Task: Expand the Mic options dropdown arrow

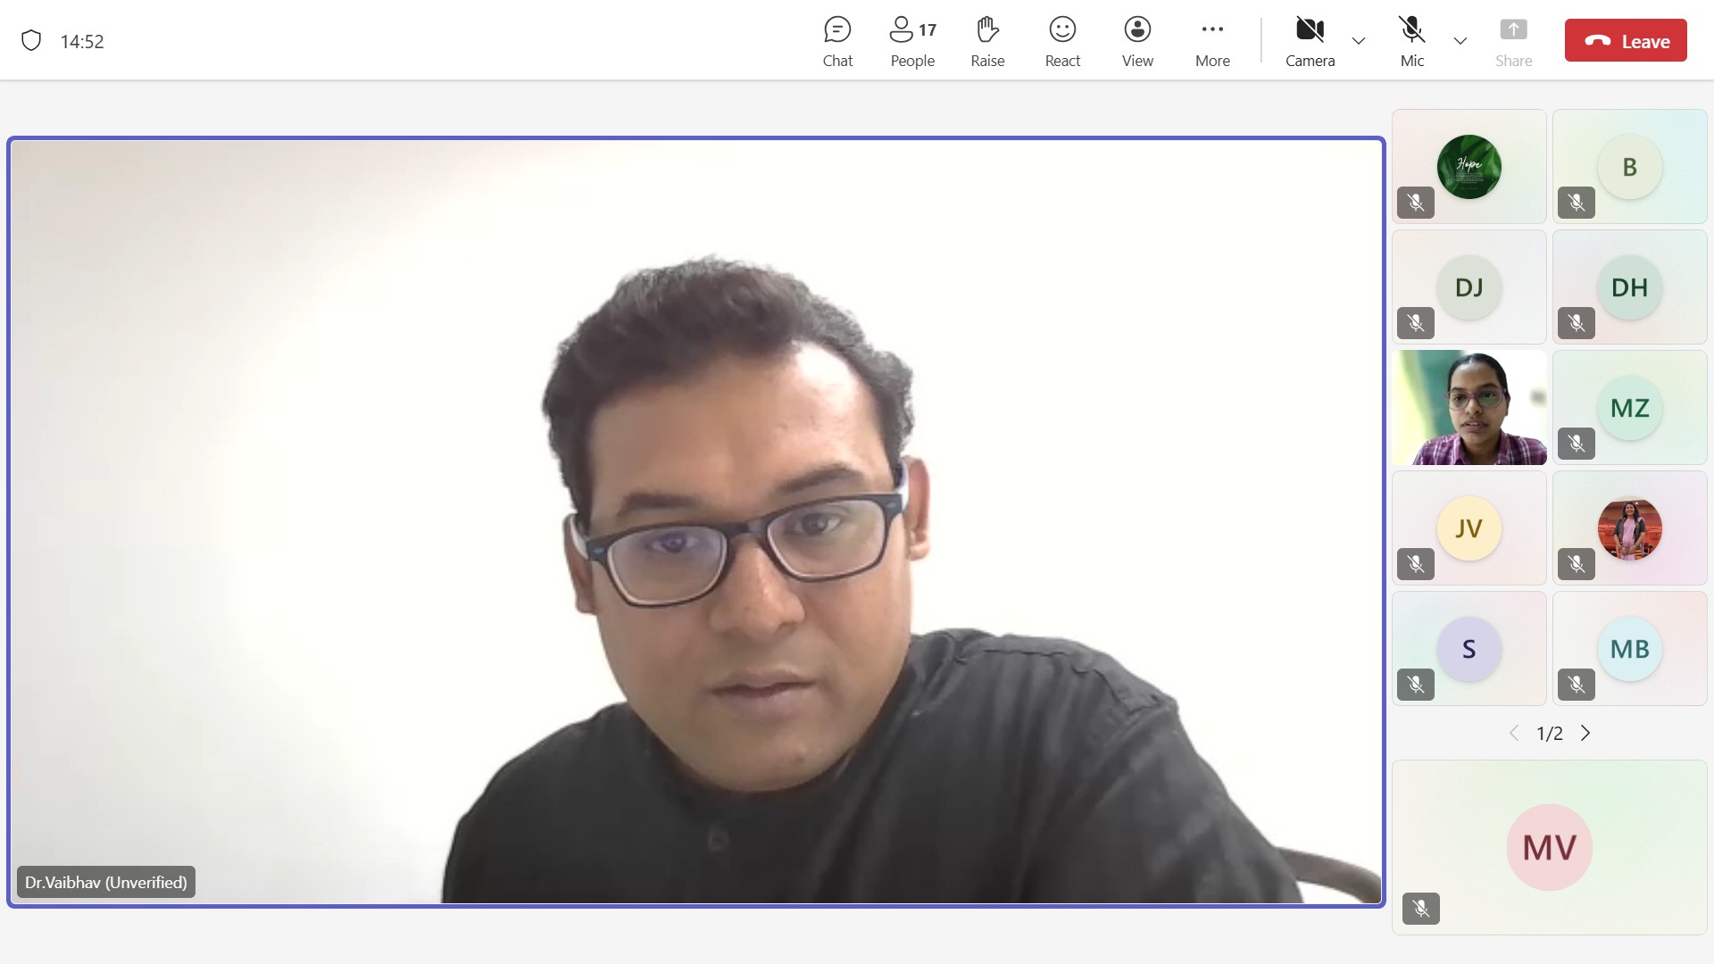Action: pyautogui.click(x=1460, y=41)
